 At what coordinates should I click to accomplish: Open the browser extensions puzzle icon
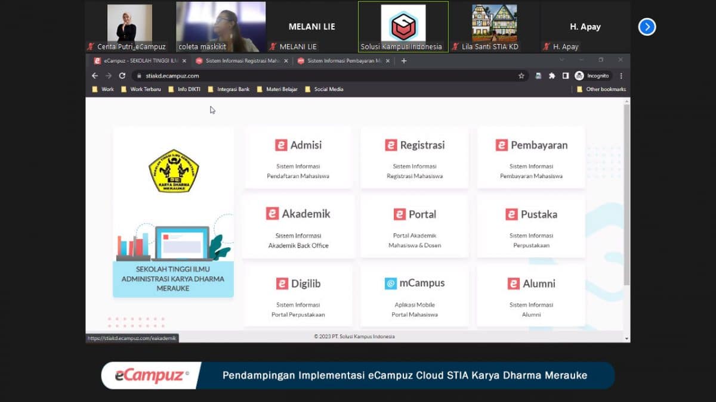click(552, 76)
